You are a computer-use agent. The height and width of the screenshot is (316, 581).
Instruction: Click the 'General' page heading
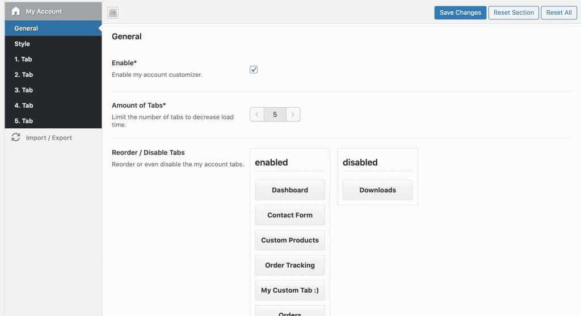[127, 36]
